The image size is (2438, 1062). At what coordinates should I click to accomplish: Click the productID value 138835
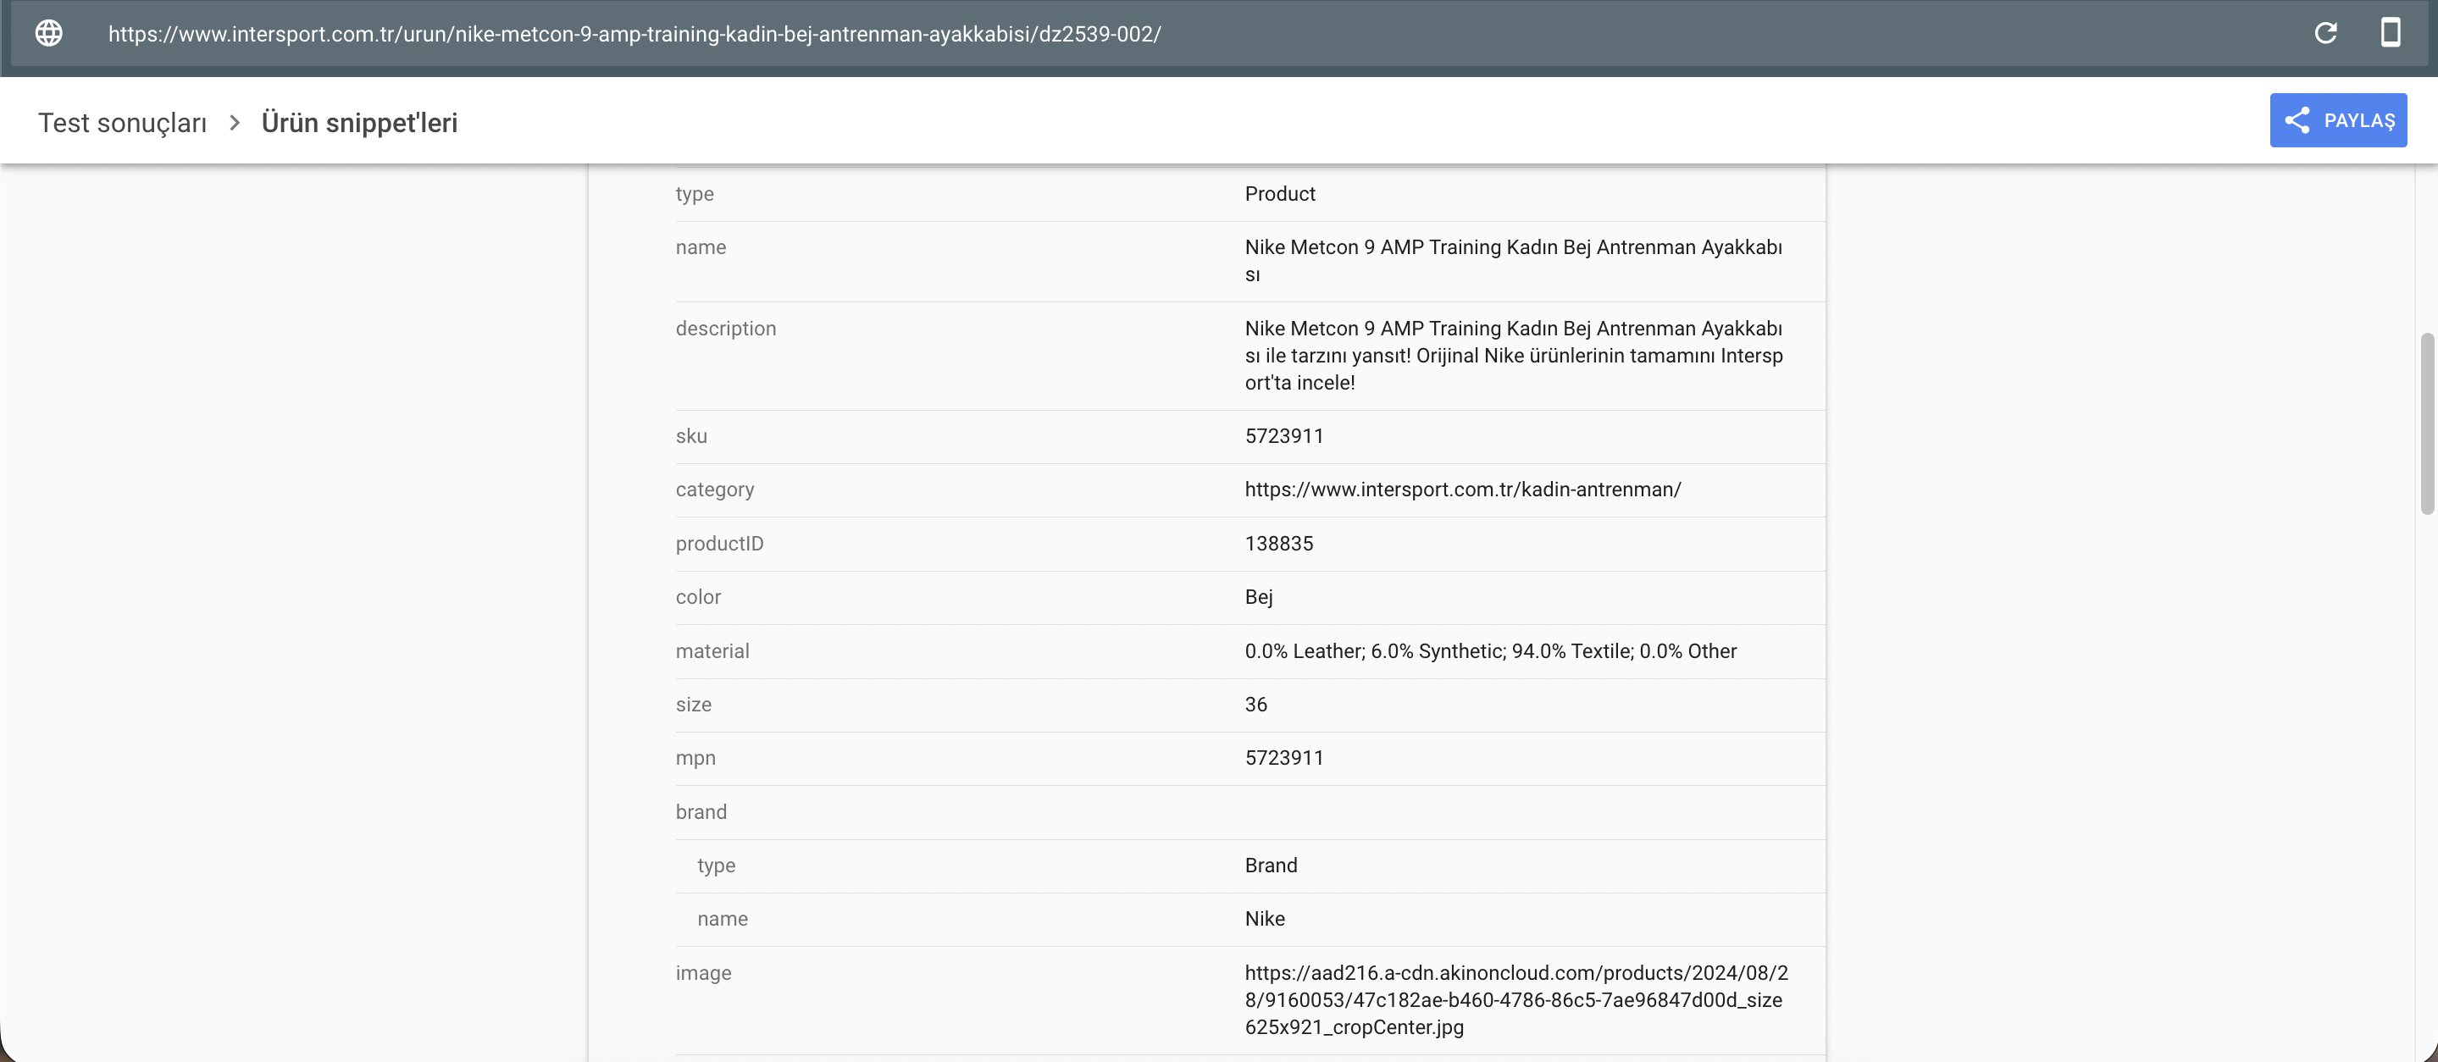pyautogui.click(x=1278, y=545)
